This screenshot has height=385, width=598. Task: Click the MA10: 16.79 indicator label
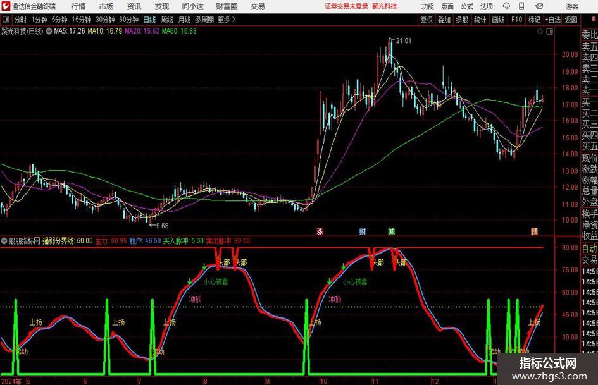[x=105, y=31]
